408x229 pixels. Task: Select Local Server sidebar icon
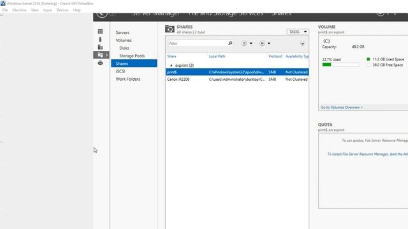pyautogui.click(x=100, y=39)
